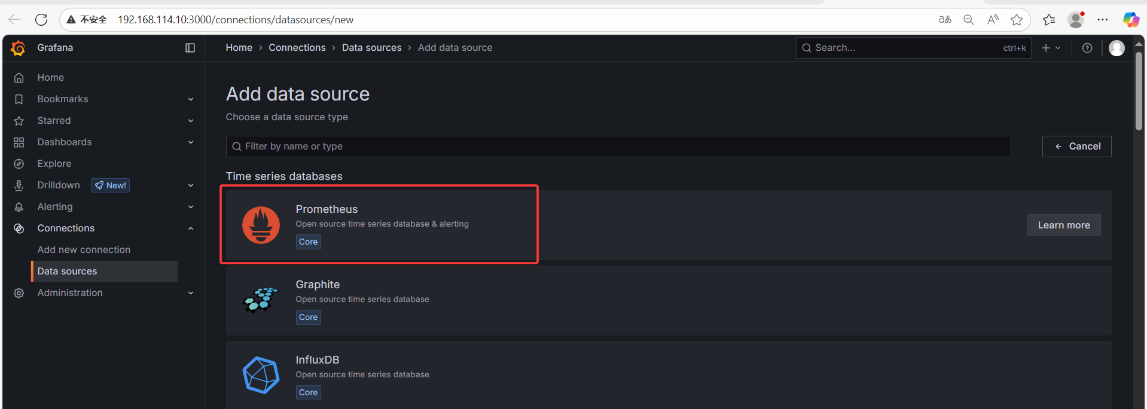Go to Home breadcrumb link
1147x409 pixels.
click(239, 48)
